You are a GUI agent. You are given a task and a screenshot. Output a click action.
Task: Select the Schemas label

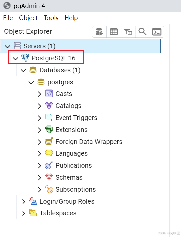[69, 177]
